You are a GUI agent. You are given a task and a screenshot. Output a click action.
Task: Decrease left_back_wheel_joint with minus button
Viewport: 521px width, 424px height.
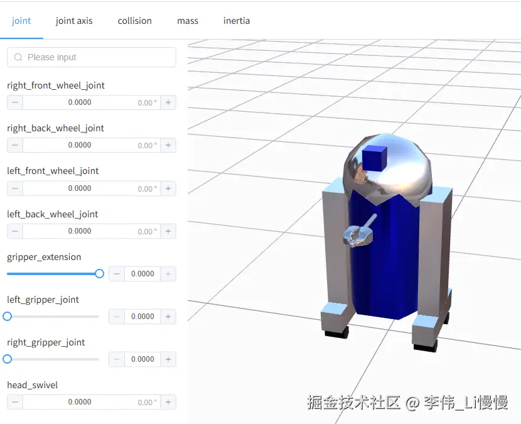pos(15,231)
